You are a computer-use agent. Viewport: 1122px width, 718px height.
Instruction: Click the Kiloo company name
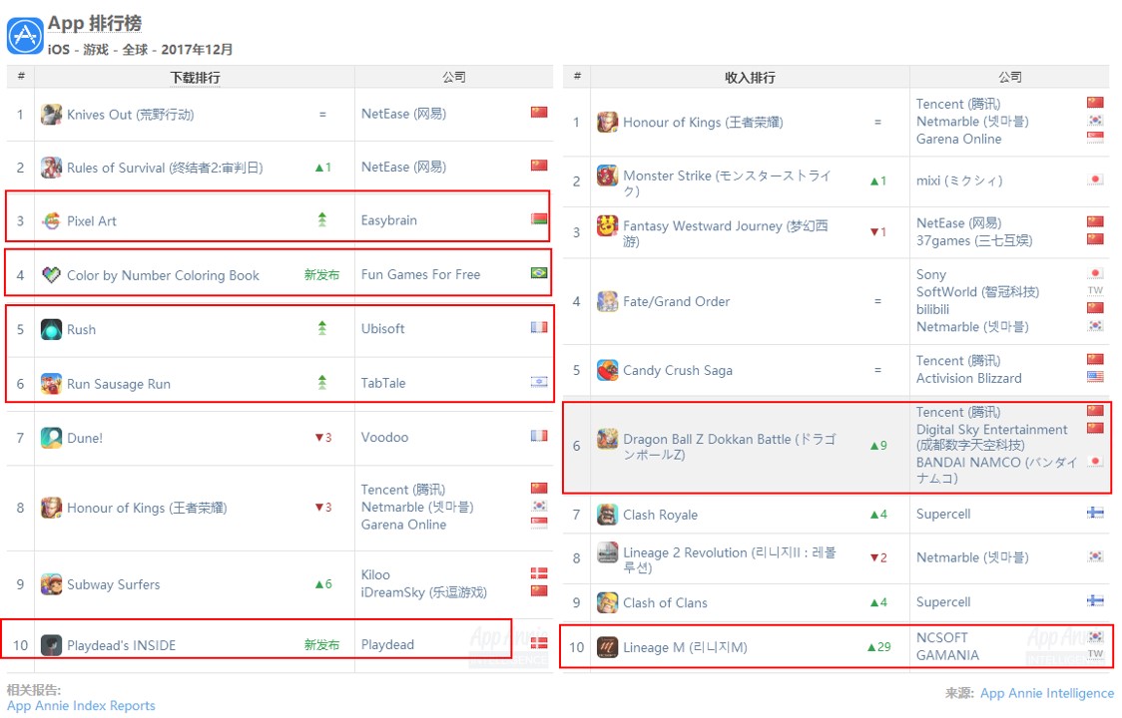pos(375,575)
